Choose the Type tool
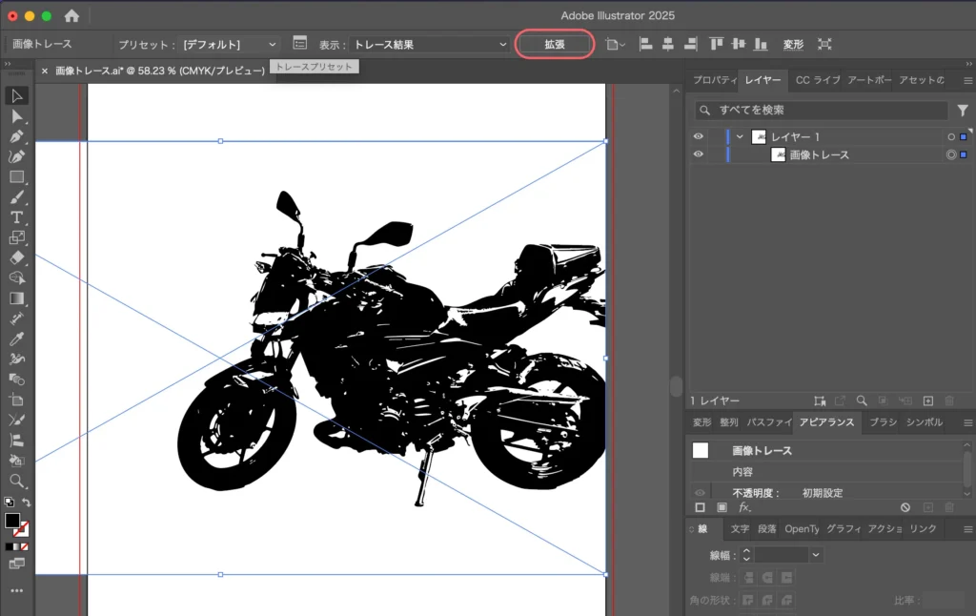 click(x=16, y=217)
